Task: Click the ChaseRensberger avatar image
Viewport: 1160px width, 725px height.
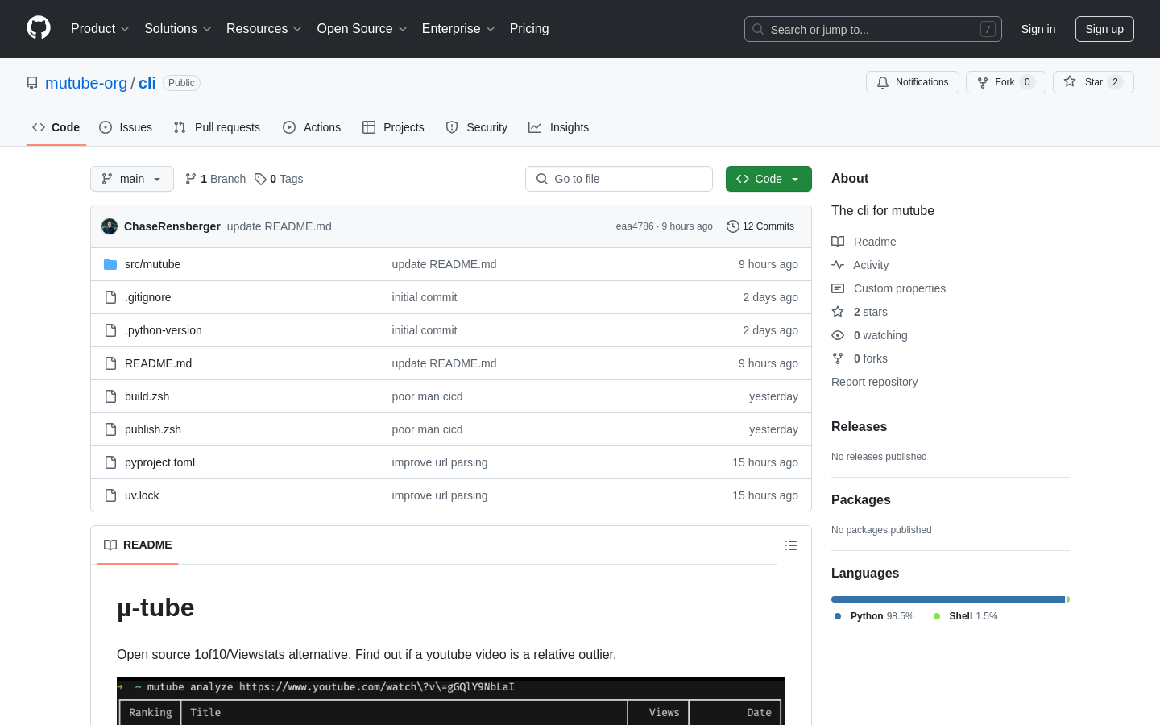Action: [110, 226]
